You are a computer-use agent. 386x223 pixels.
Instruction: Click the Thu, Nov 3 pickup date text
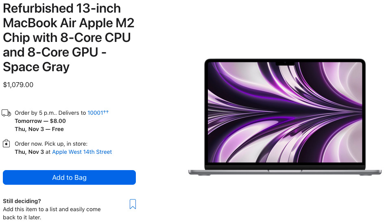(29, 152)
